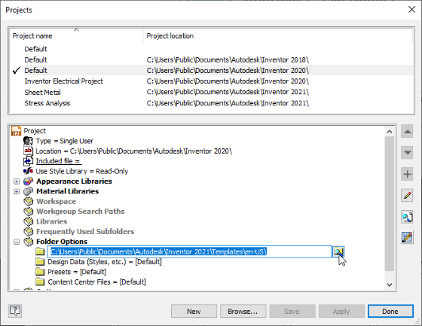Image resolution: width=422 pixels, height=326 pixels.
Task: Click the find duplicate files button
Action: 407,216
